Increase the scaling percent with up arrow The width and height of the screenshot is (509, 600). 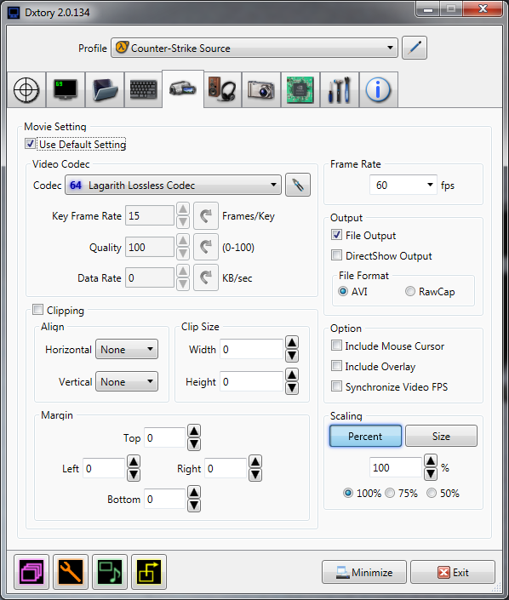click(431, 460)
